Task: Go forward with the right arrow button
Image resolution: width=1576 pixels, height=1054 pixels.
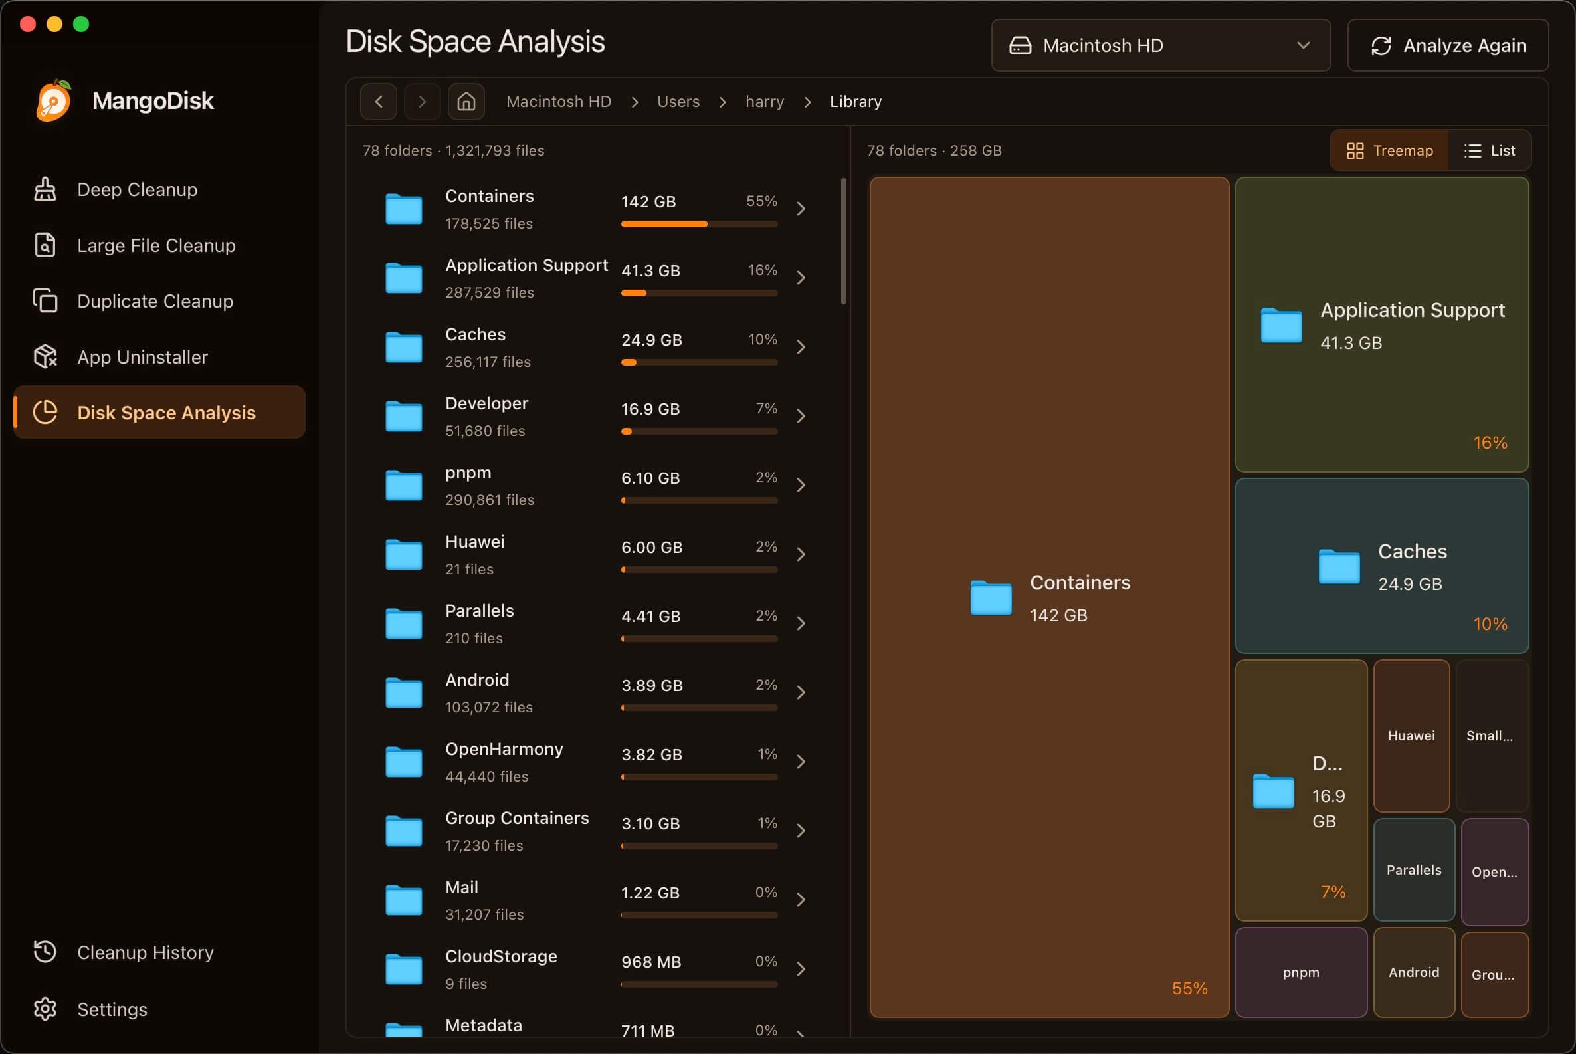Action: pos(422,102)
